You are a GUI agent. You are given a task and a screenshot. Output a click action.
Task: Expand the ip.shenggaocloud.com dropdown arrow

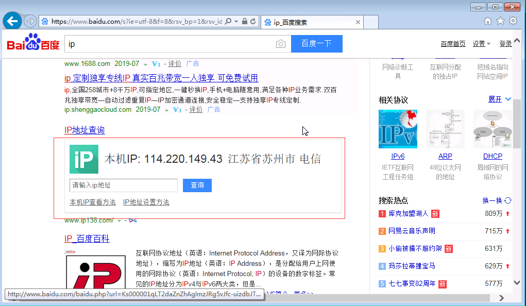(x=166, y=110)
